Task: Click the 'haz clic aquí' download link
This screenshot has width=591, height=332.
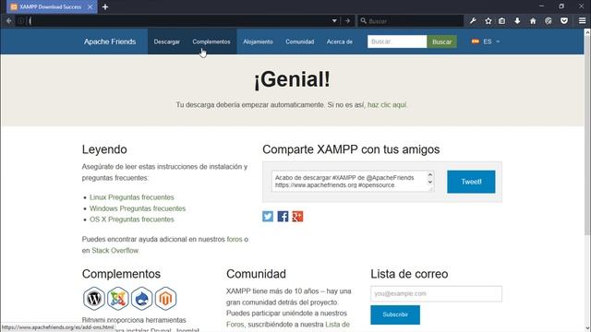Action: click(387, 105)
